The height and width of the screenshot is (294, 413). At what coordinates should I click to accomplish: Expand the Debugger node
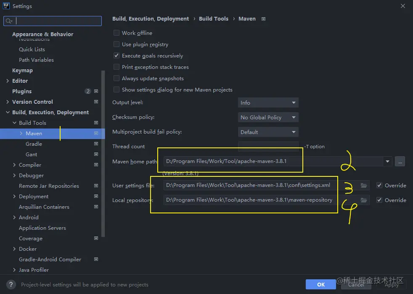14,176
